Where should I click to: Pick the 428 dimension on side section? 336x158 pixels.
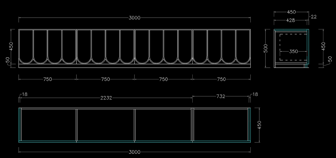click(291, 20)
